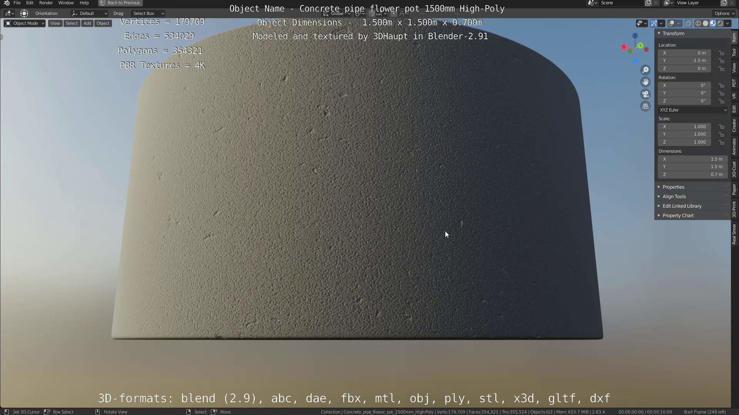Click the Location Y input field

point(684,61)
